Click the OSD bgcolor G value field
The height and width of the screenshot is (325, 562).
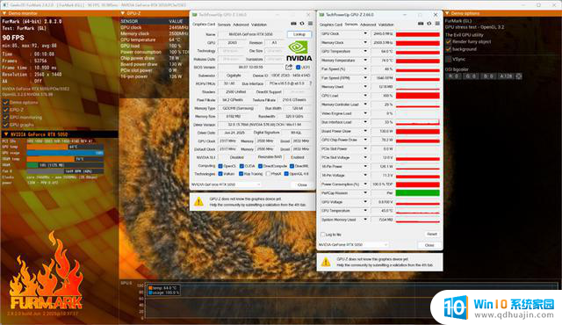pos(471,76)
